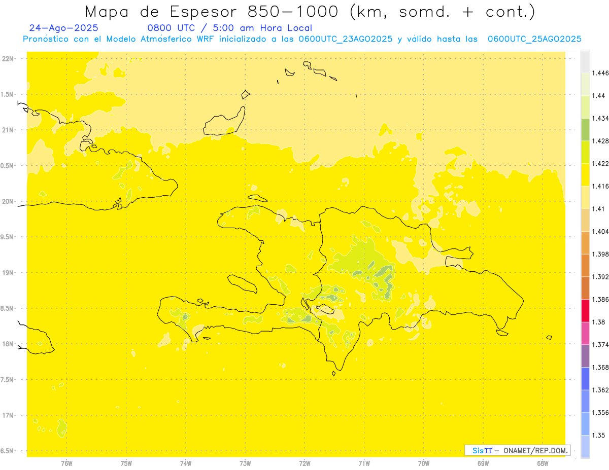Viewport: 609px width, 470px height.
Task: Select the legend value 1.374
Action: coord(600,345)
